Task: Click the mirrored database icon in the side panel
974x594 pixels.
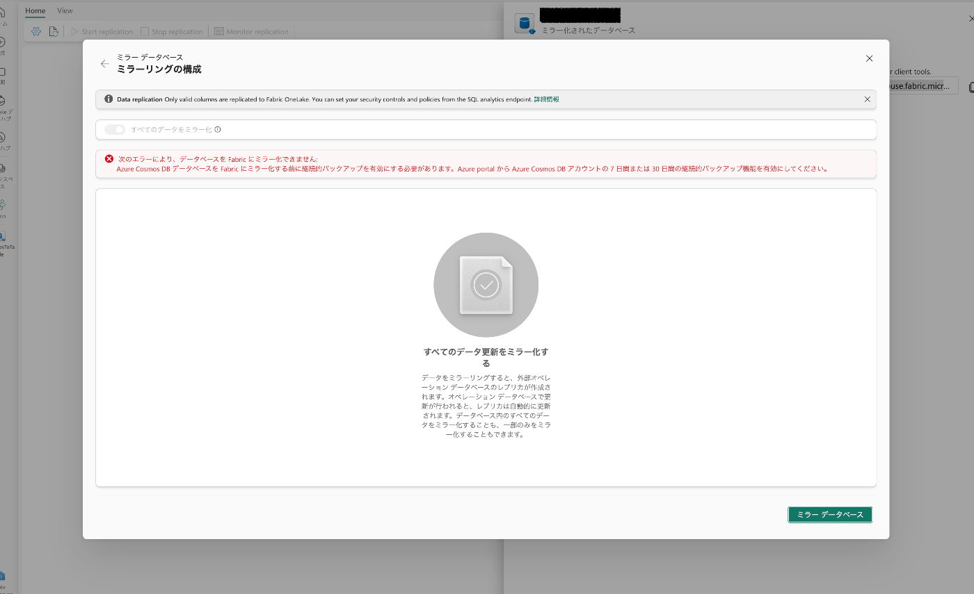Action: tap(525, 23)
